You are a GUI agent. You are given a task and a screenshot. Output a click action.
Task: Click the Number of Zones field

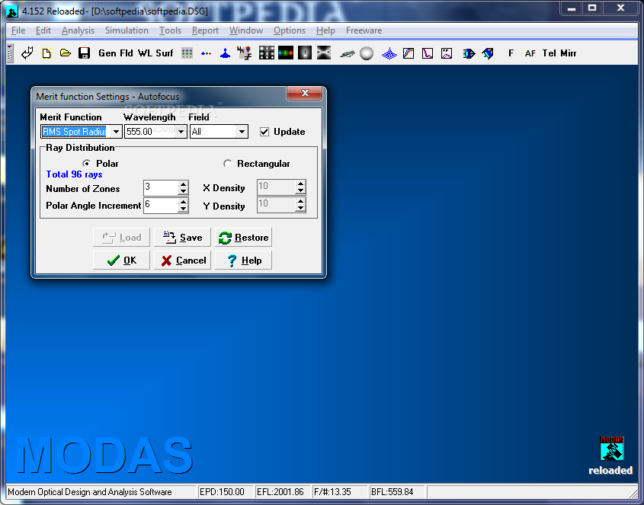coord(161,187)
